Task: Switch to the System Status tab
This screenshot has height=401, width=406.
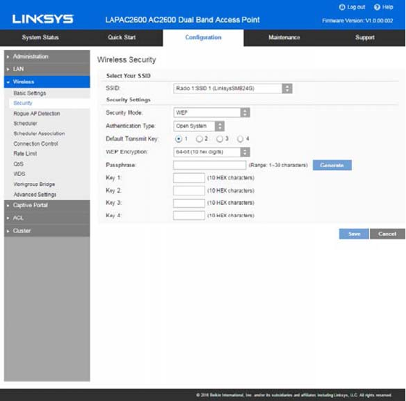Action: point(40,38)
